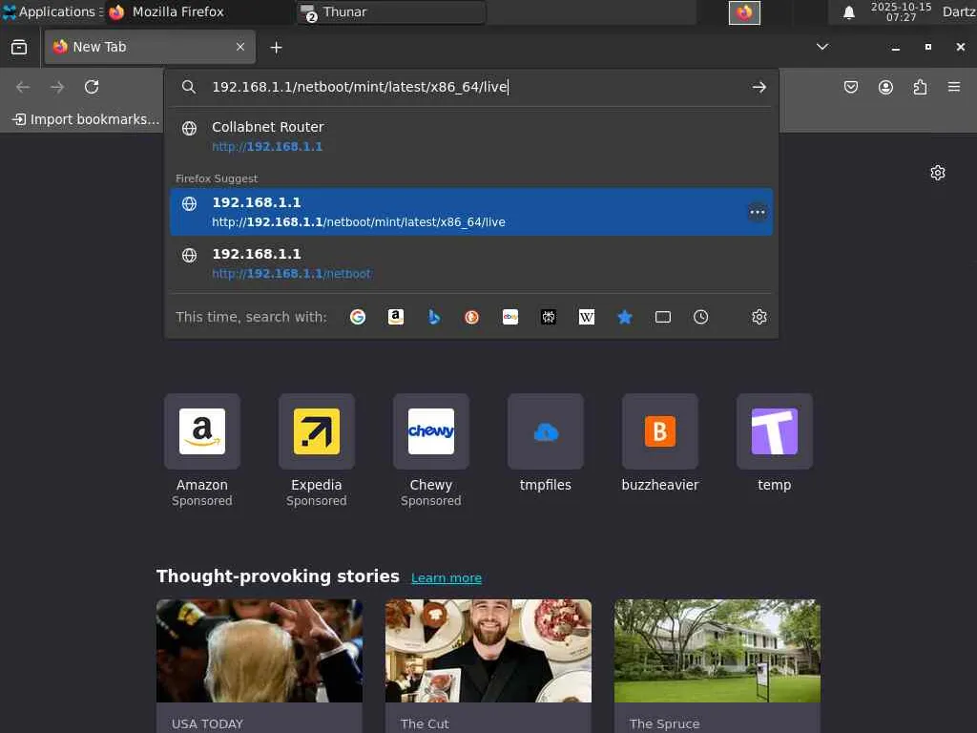Search this time with DuckDuckGo icon
This screenshot has height=733, width=977.
click(x=471, y=317)
